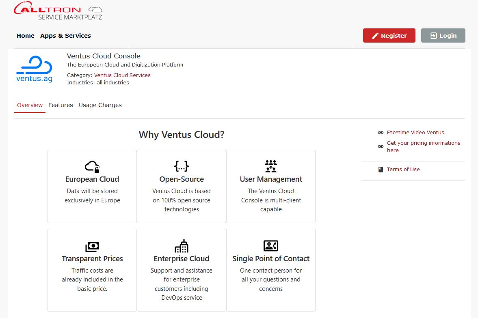Click the ventus.ag product logo
The height and width of the screenshot is (318, 478).
[34, 69]
